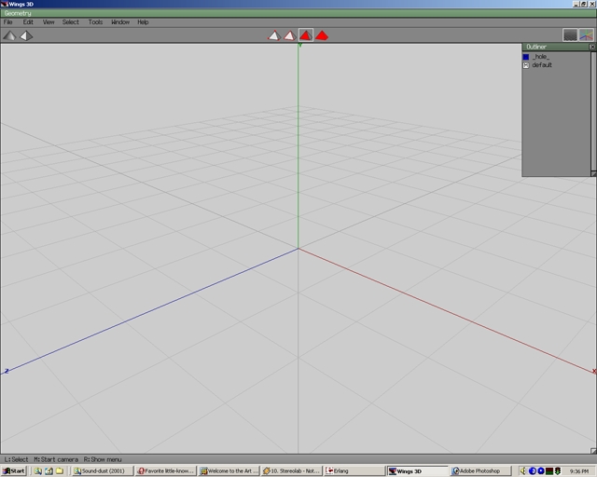Click the Outliner title bar
597x477 pixels.
click(x=555, y=47)
